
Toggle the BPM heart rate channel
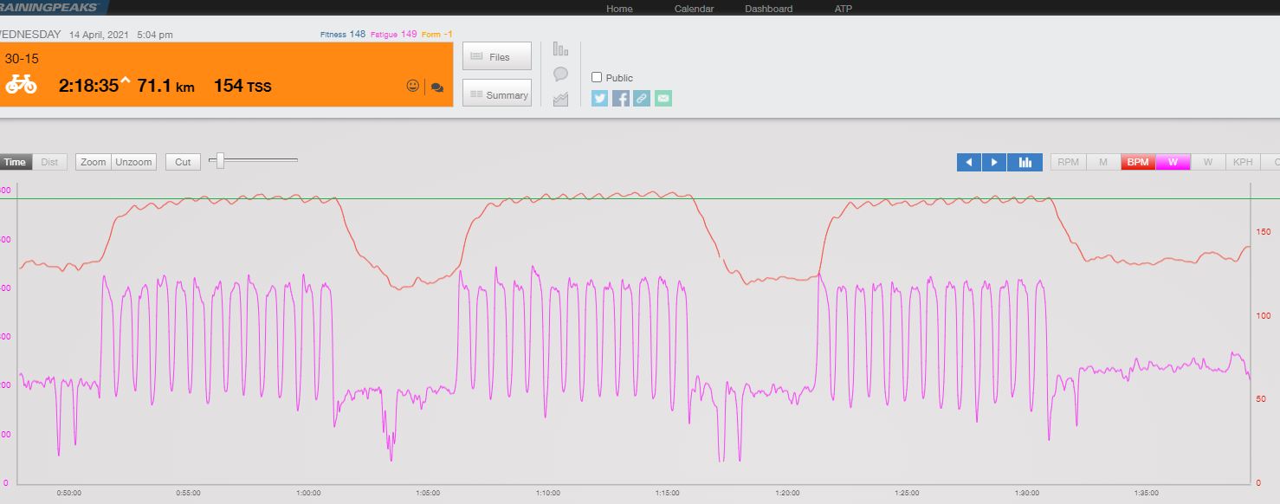point(1138,162)
